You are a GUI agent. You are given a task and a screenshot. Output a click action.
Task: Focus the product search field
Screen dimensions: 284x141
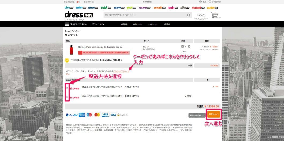(145, 15)
